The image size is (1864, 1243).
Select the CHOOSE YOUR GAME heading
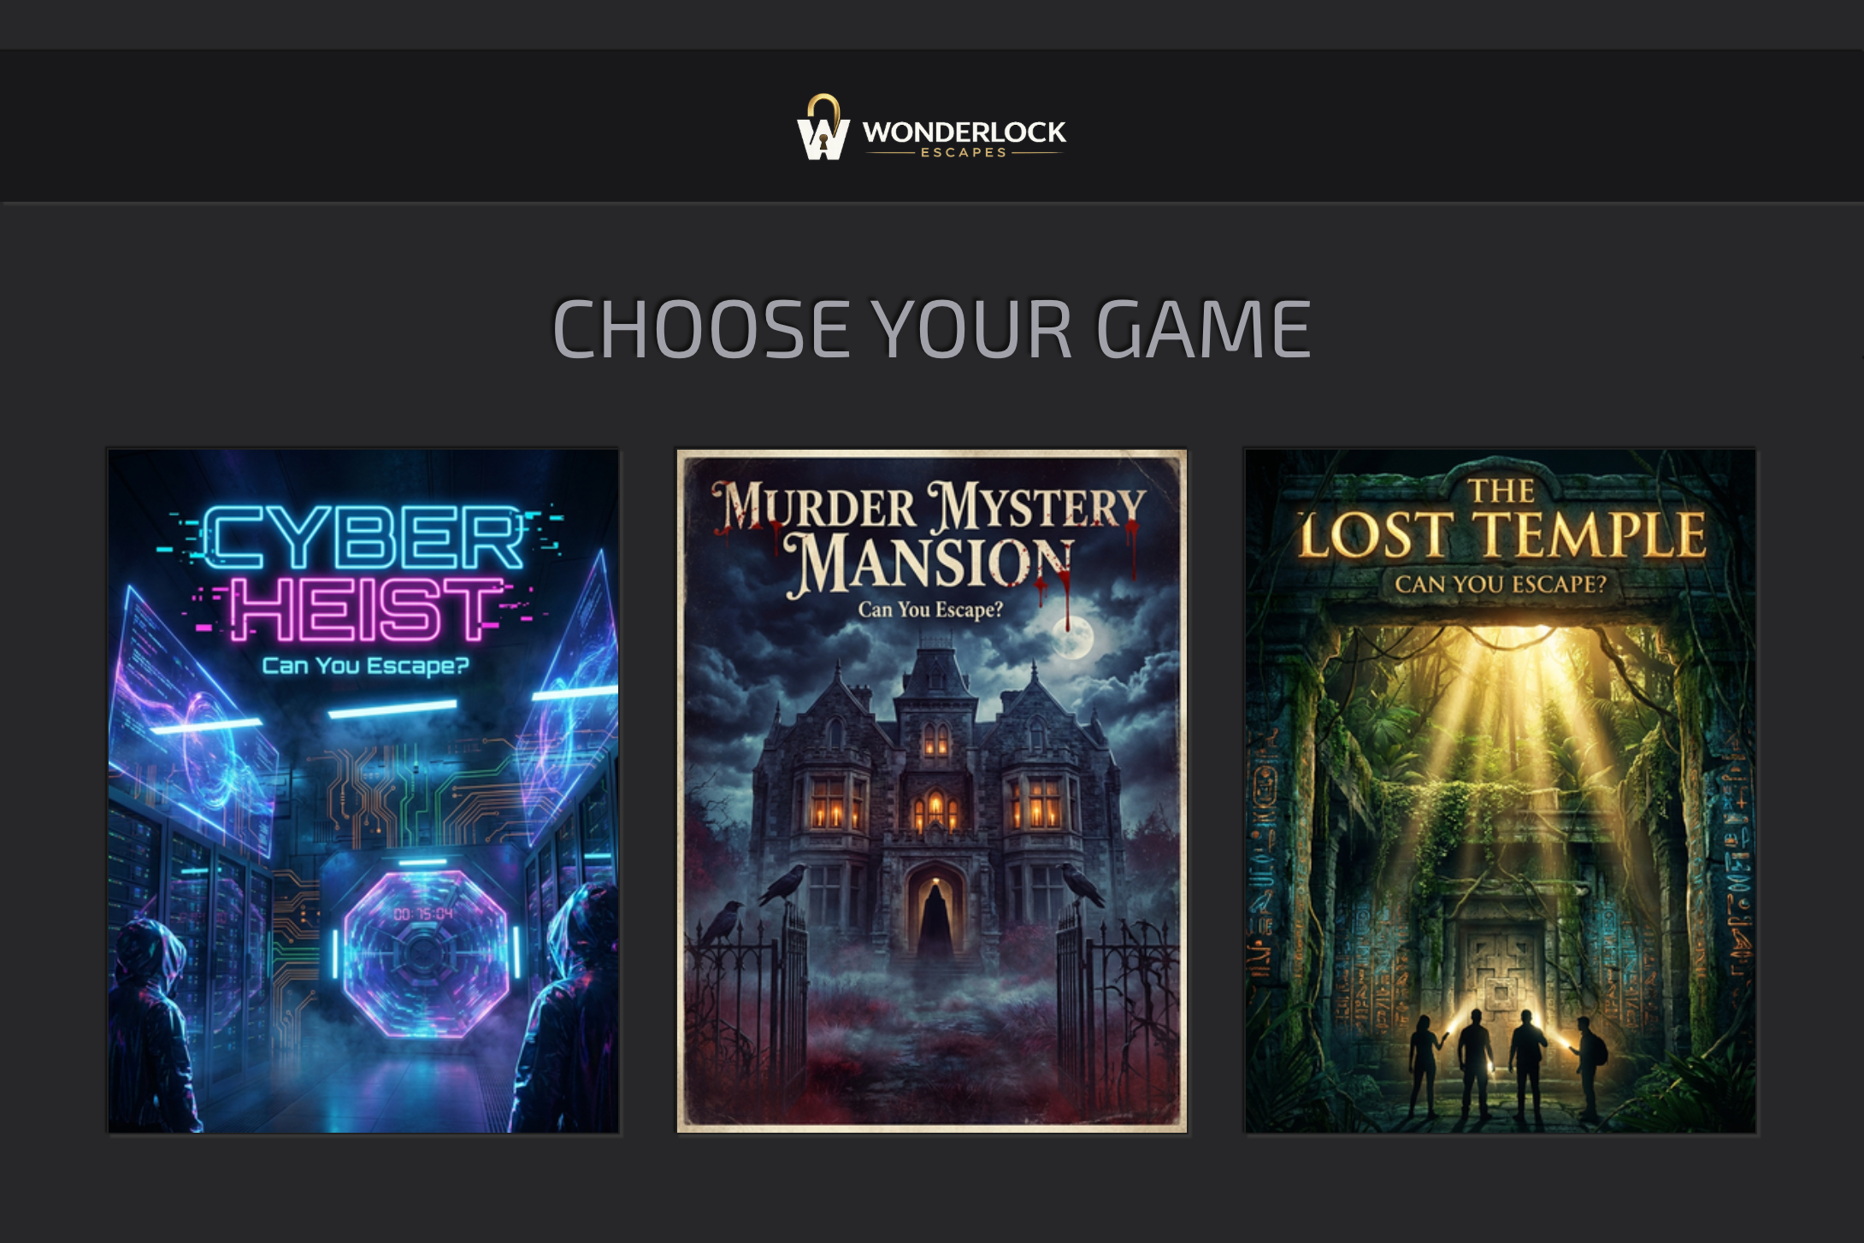point(932,329)
